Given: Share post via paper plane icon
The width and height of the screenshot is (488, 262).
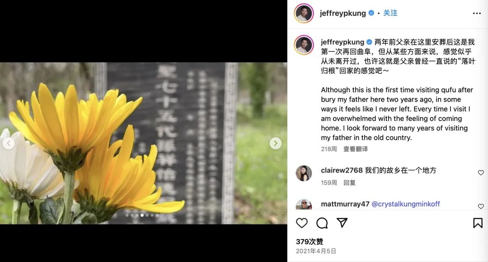Looking at the screenshot, I should coord(342,223).
